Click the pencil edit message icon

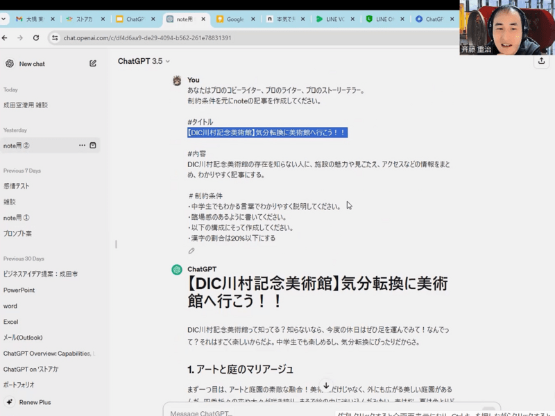point(191,251)
